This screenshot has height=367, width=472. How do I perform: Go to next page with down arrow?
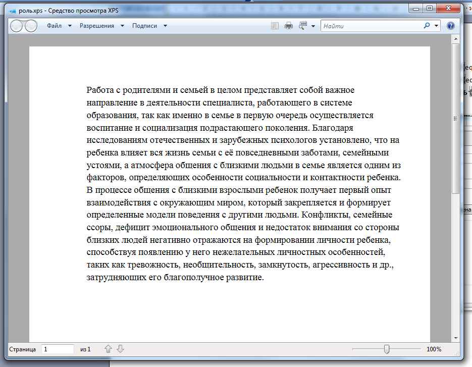[121, 349]
